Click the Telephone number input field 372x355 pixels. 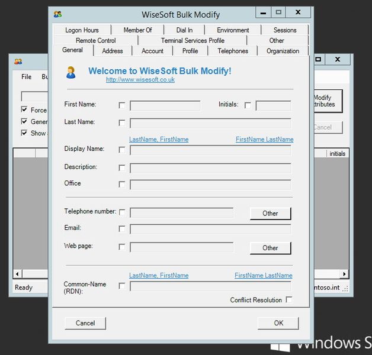[181, 212]
